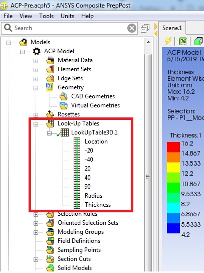Collapse the ACP Model node
The image size is (204, 273).
[22, 52]
